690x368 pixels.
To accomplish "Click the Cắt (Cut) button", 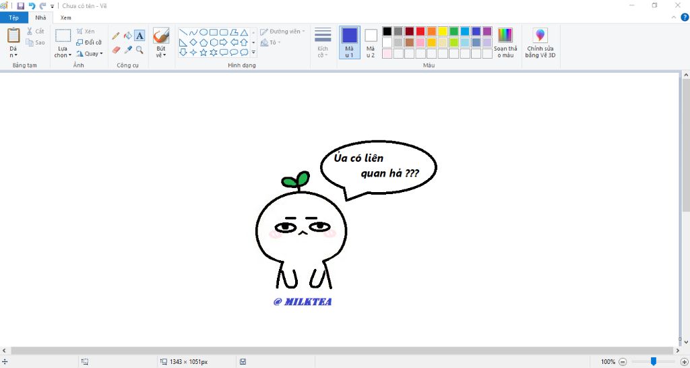I will click(35, 31).
